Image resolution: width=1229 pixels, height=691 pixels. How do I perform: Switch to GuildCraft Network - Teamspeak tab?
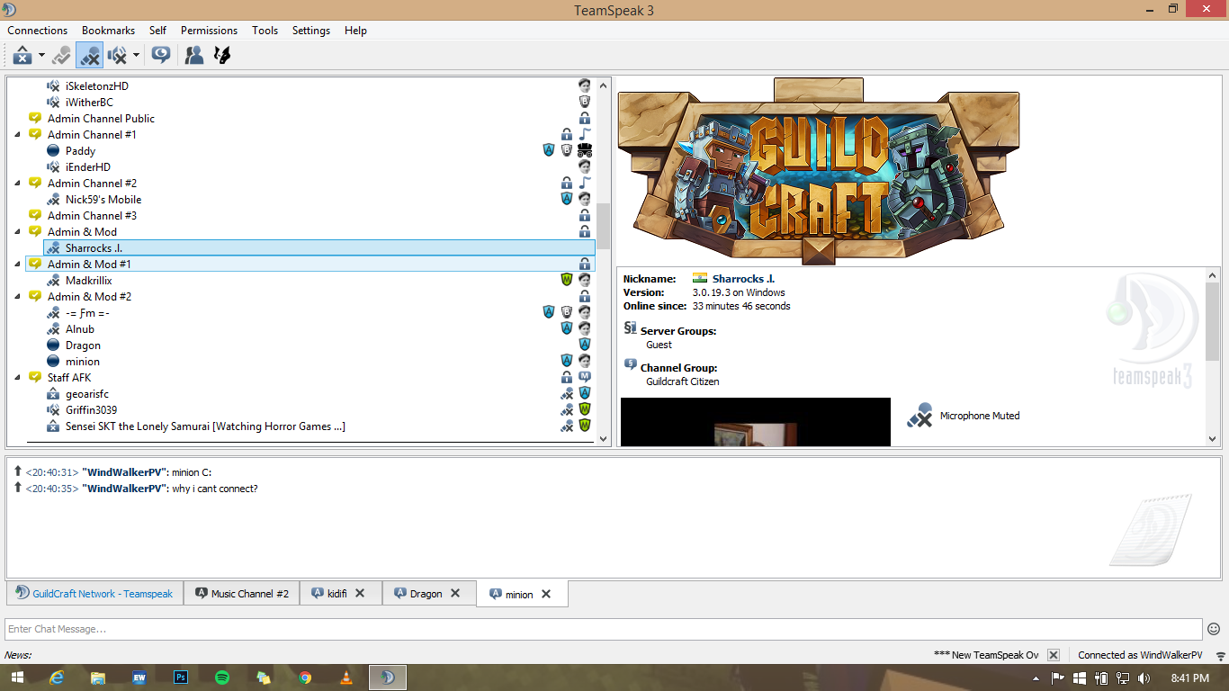[94, 594]
